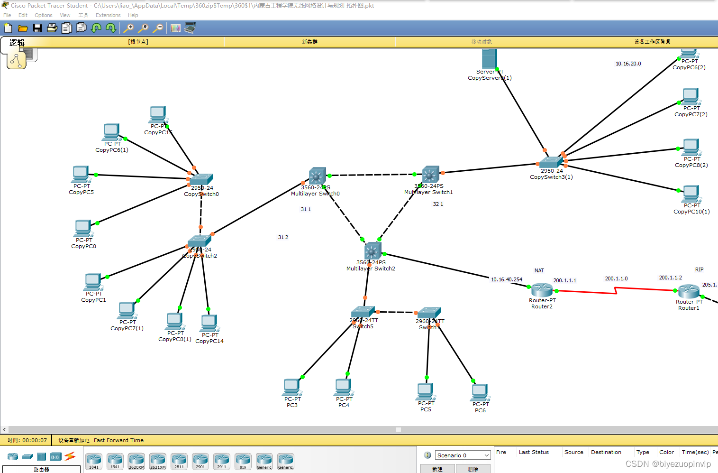Screen dimensions: 718x473
Task: Click the 删除 delete scenario button
Action: click(x=473, y=469)
